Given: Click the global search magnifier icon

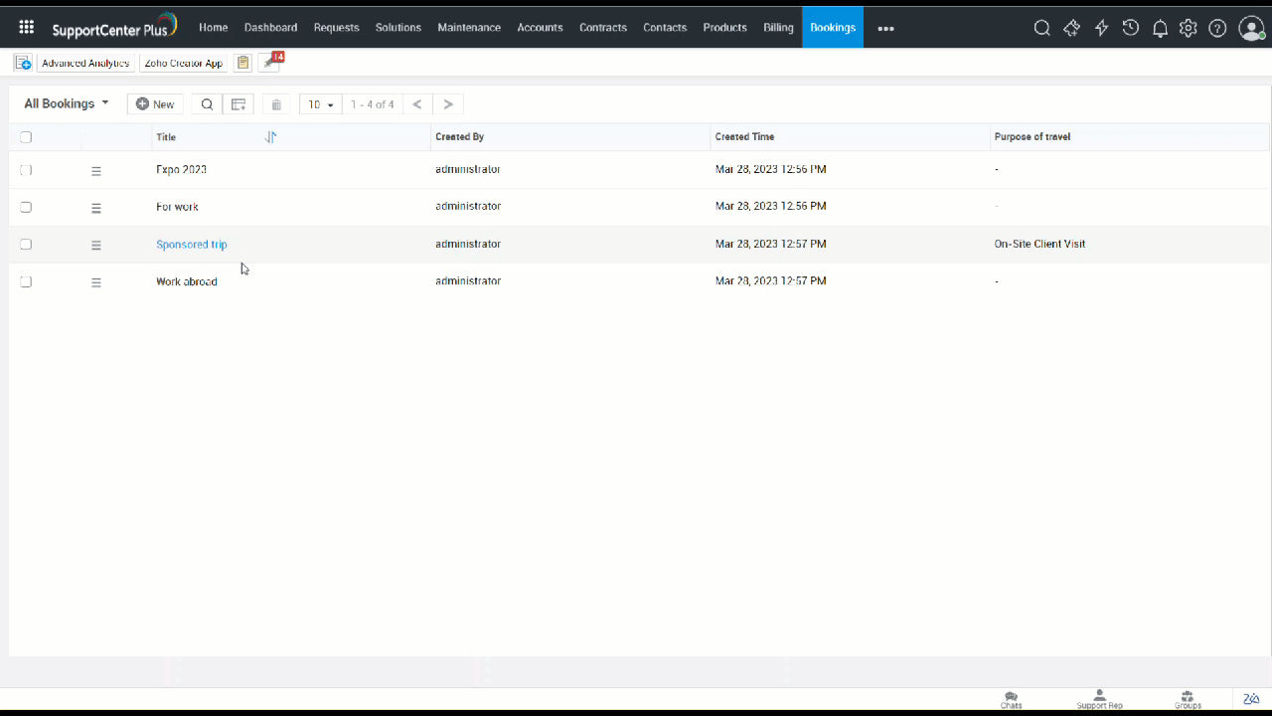Looking at the screenshot, I should point(1041,28).
